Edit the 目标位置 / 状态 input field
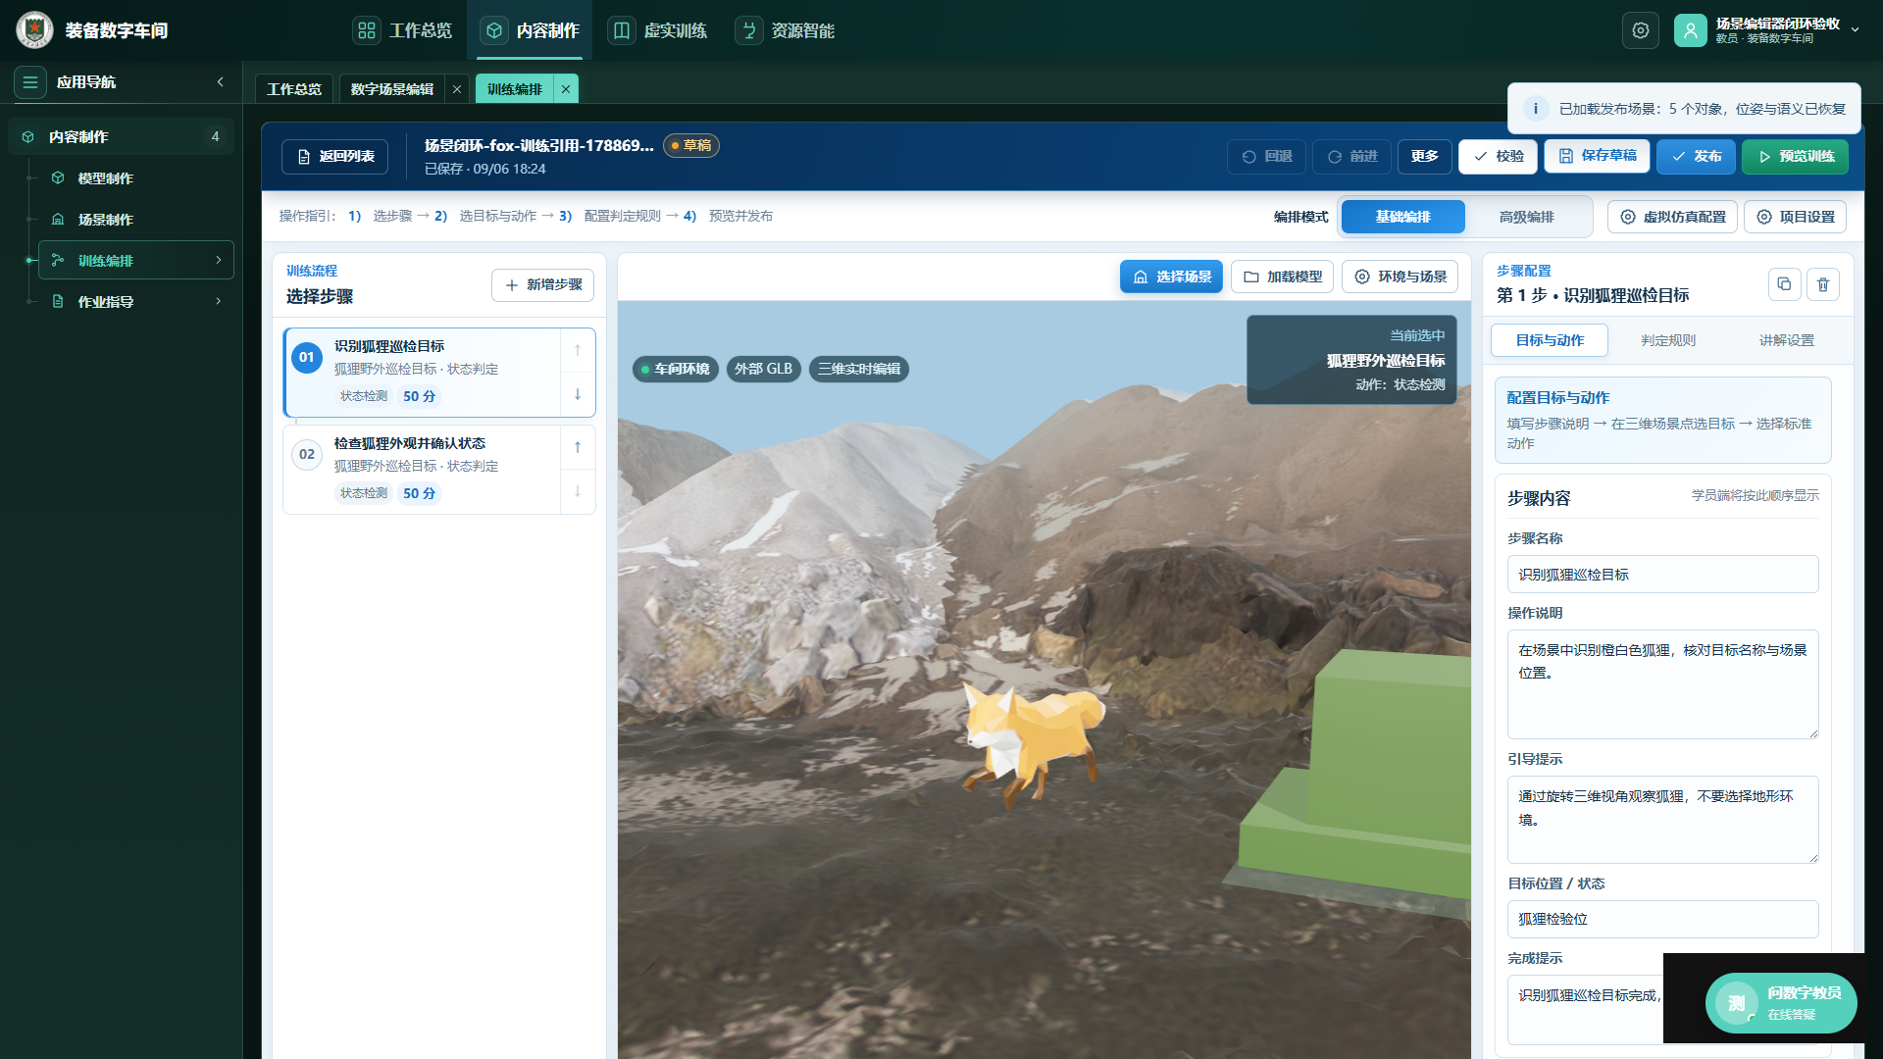 click(x=1662, y=919)
